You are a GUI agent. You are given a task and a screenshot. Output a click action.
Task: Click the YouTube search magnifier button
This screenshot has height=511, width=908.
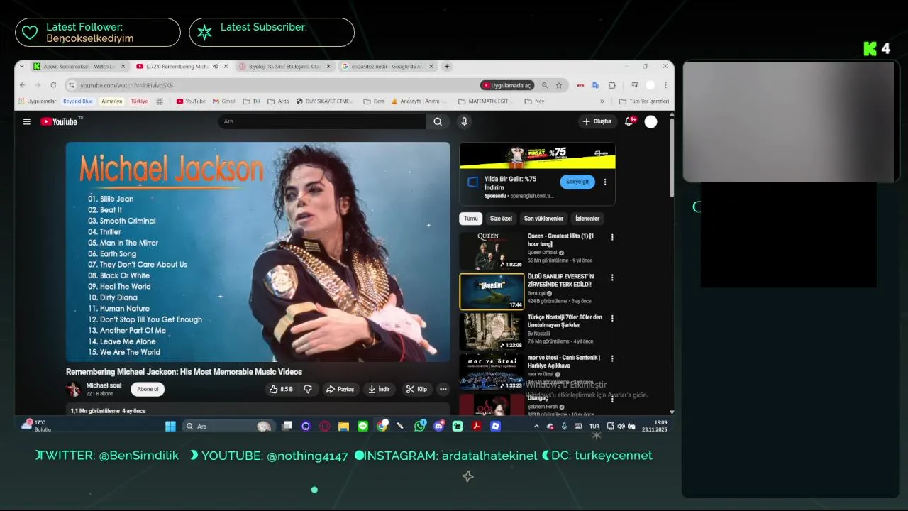point(438,121)
